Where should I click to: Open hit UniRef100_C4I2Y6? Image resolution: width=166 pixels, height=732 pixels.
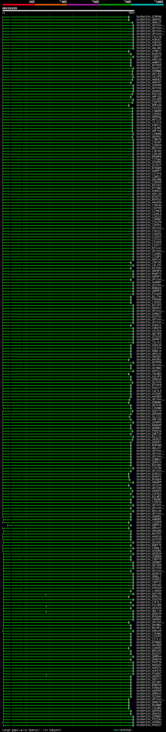(x=149, y=37)
